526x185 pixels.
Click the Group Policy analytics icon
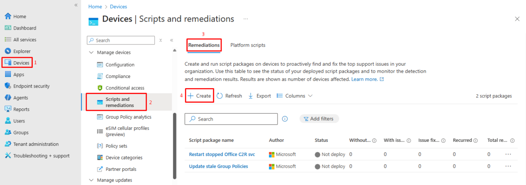tap(100, 117)
